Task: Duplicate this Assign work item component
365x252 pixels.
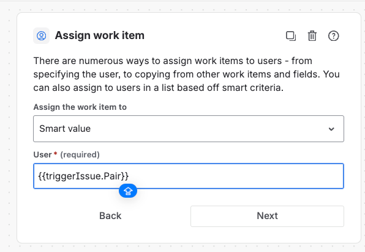Action: (291, 36)
